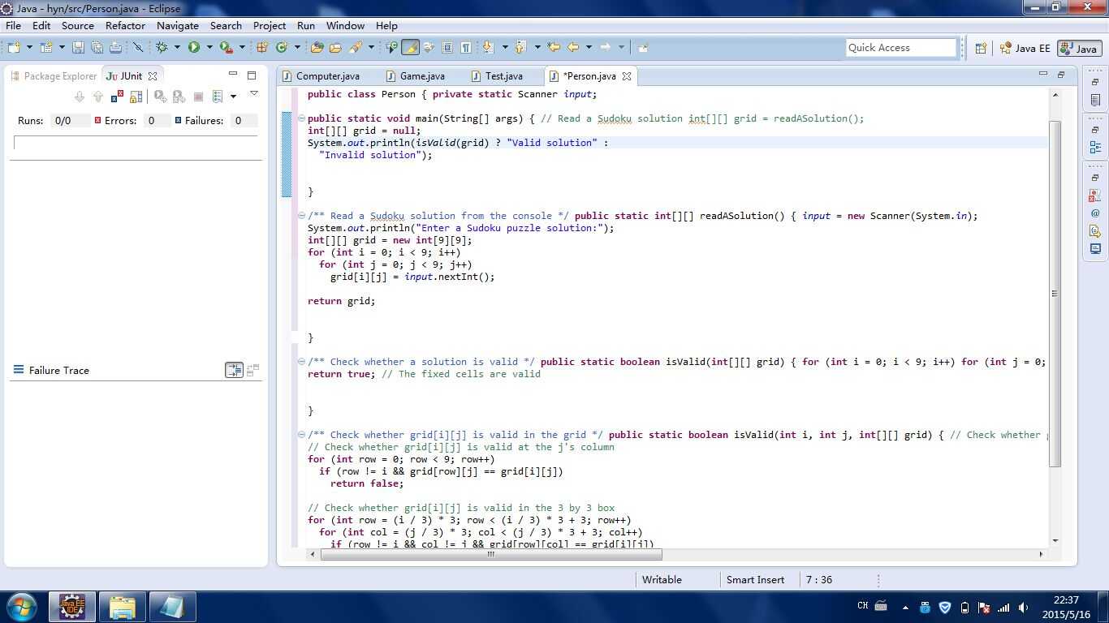
Task: Switch to the Java EE perspective
Action: click(1025, 48)
